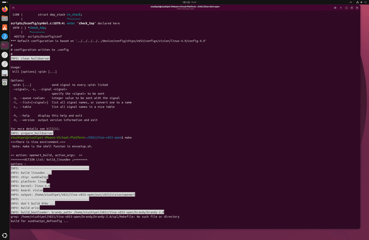Open Firefox from the dock
The width and height of the screenshot is (369, 240).
pos(5,9)
